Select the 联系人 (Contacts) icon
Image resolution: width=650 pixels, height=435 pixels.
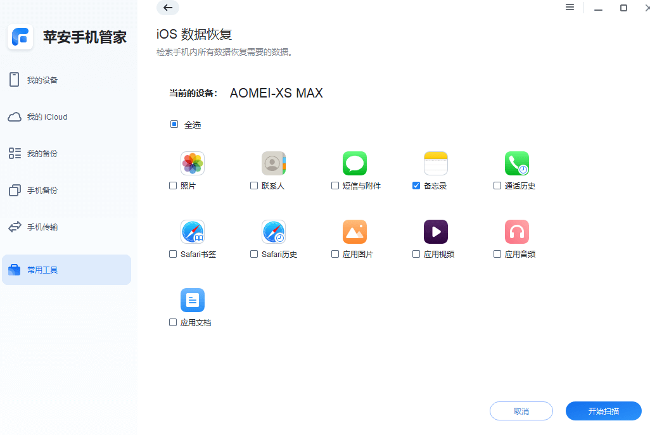[x=274, y=163]
